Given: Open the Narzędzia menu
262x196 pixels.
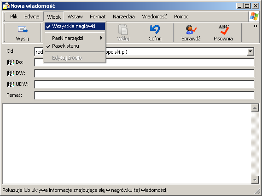Looking at the screenshot, I should tap(124, 17).
